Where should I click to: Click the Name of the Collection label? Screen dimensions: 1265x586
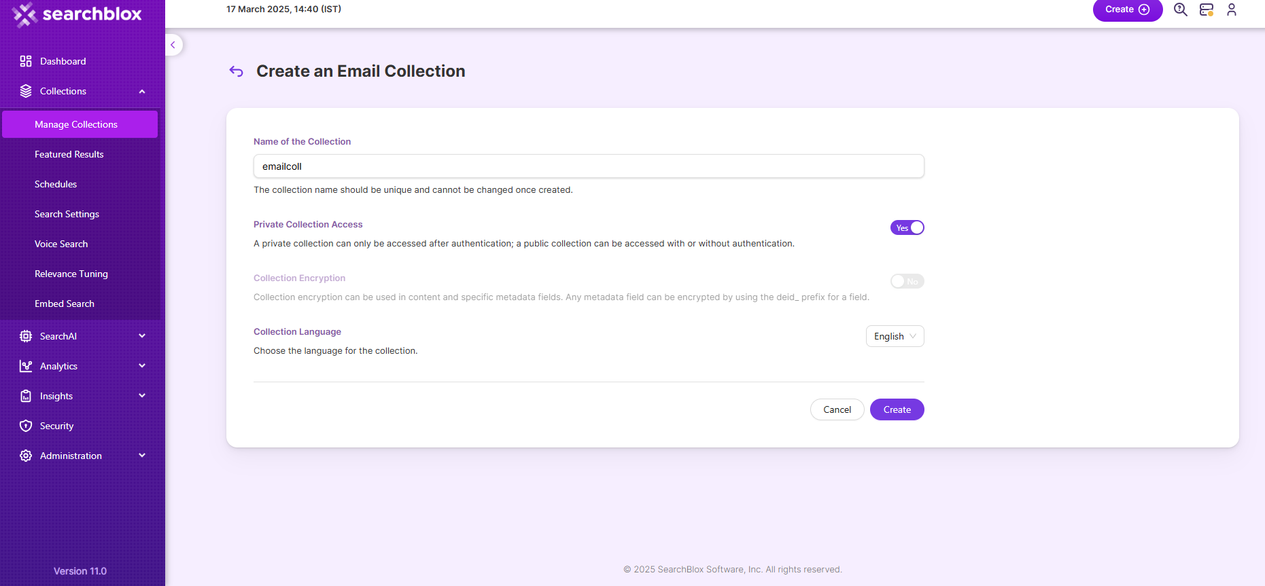(302, 141)
